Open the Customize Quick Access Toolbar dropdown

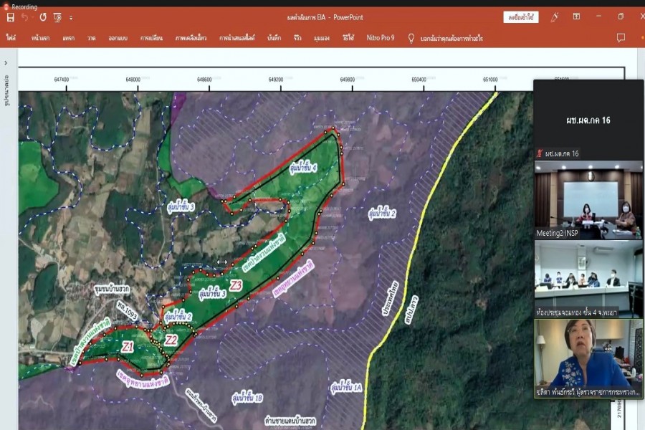[x=71, y=18]
